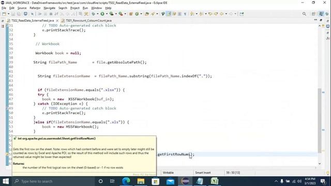The image size is (331, 186).
Task: Click the Debug bug icon
Action: 93,14
